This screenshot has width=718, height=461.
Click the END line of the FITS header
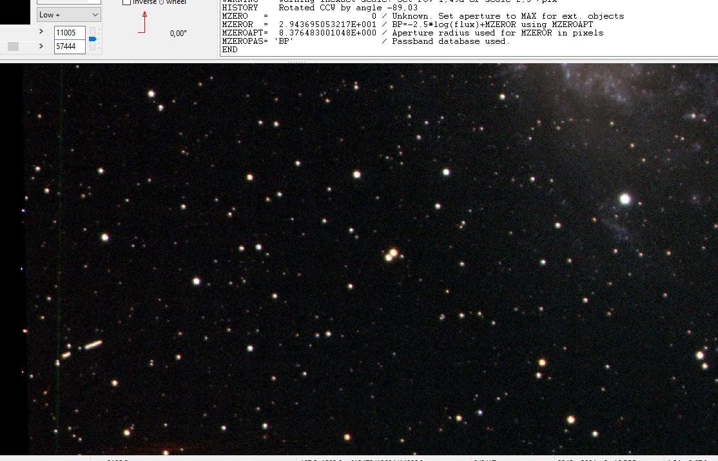click(x=229, y=50)
